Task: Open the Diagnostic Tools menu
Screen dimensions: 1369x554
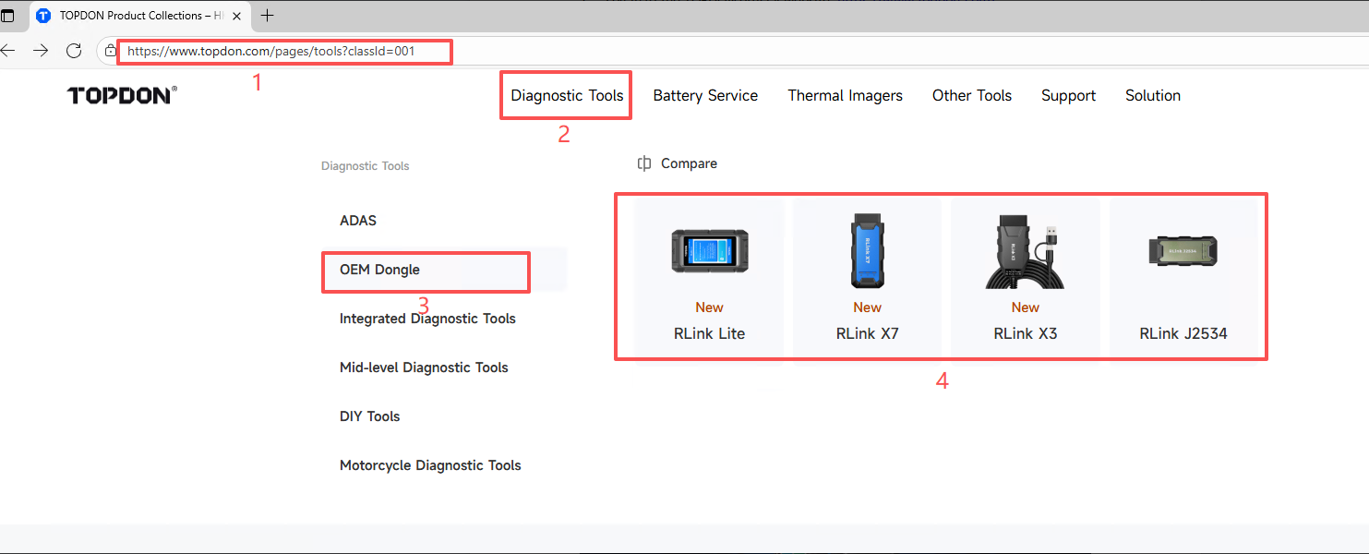Action: (x=567, y=95)
